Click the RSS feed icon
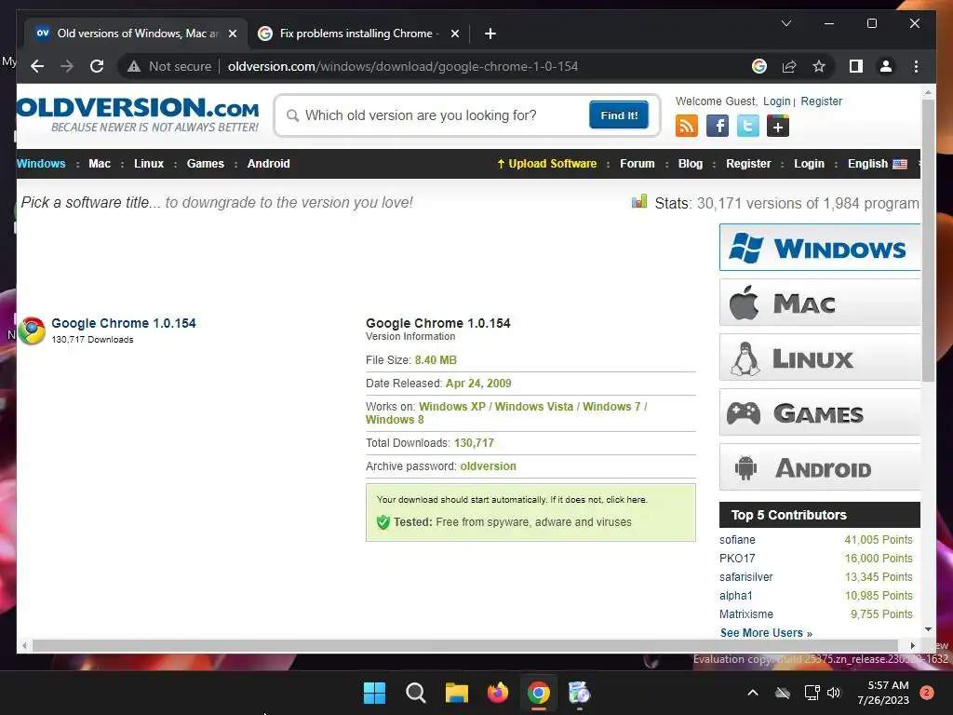Viewport: 953px width, 715px height. coord(687,126)
